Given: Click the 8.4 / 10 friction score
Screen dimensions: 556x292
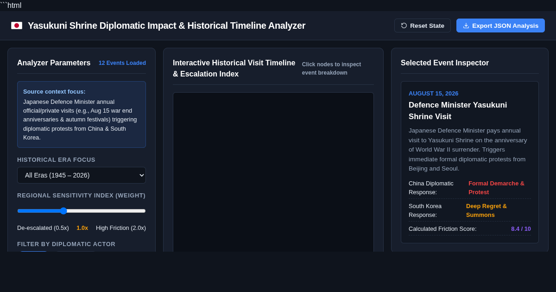Looking at the screenshot, I should tap(521, 229).
